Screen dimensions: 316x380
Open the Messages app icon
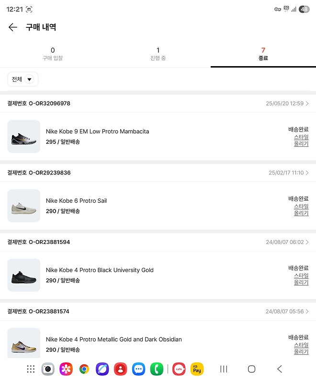(x=138, y=369)
